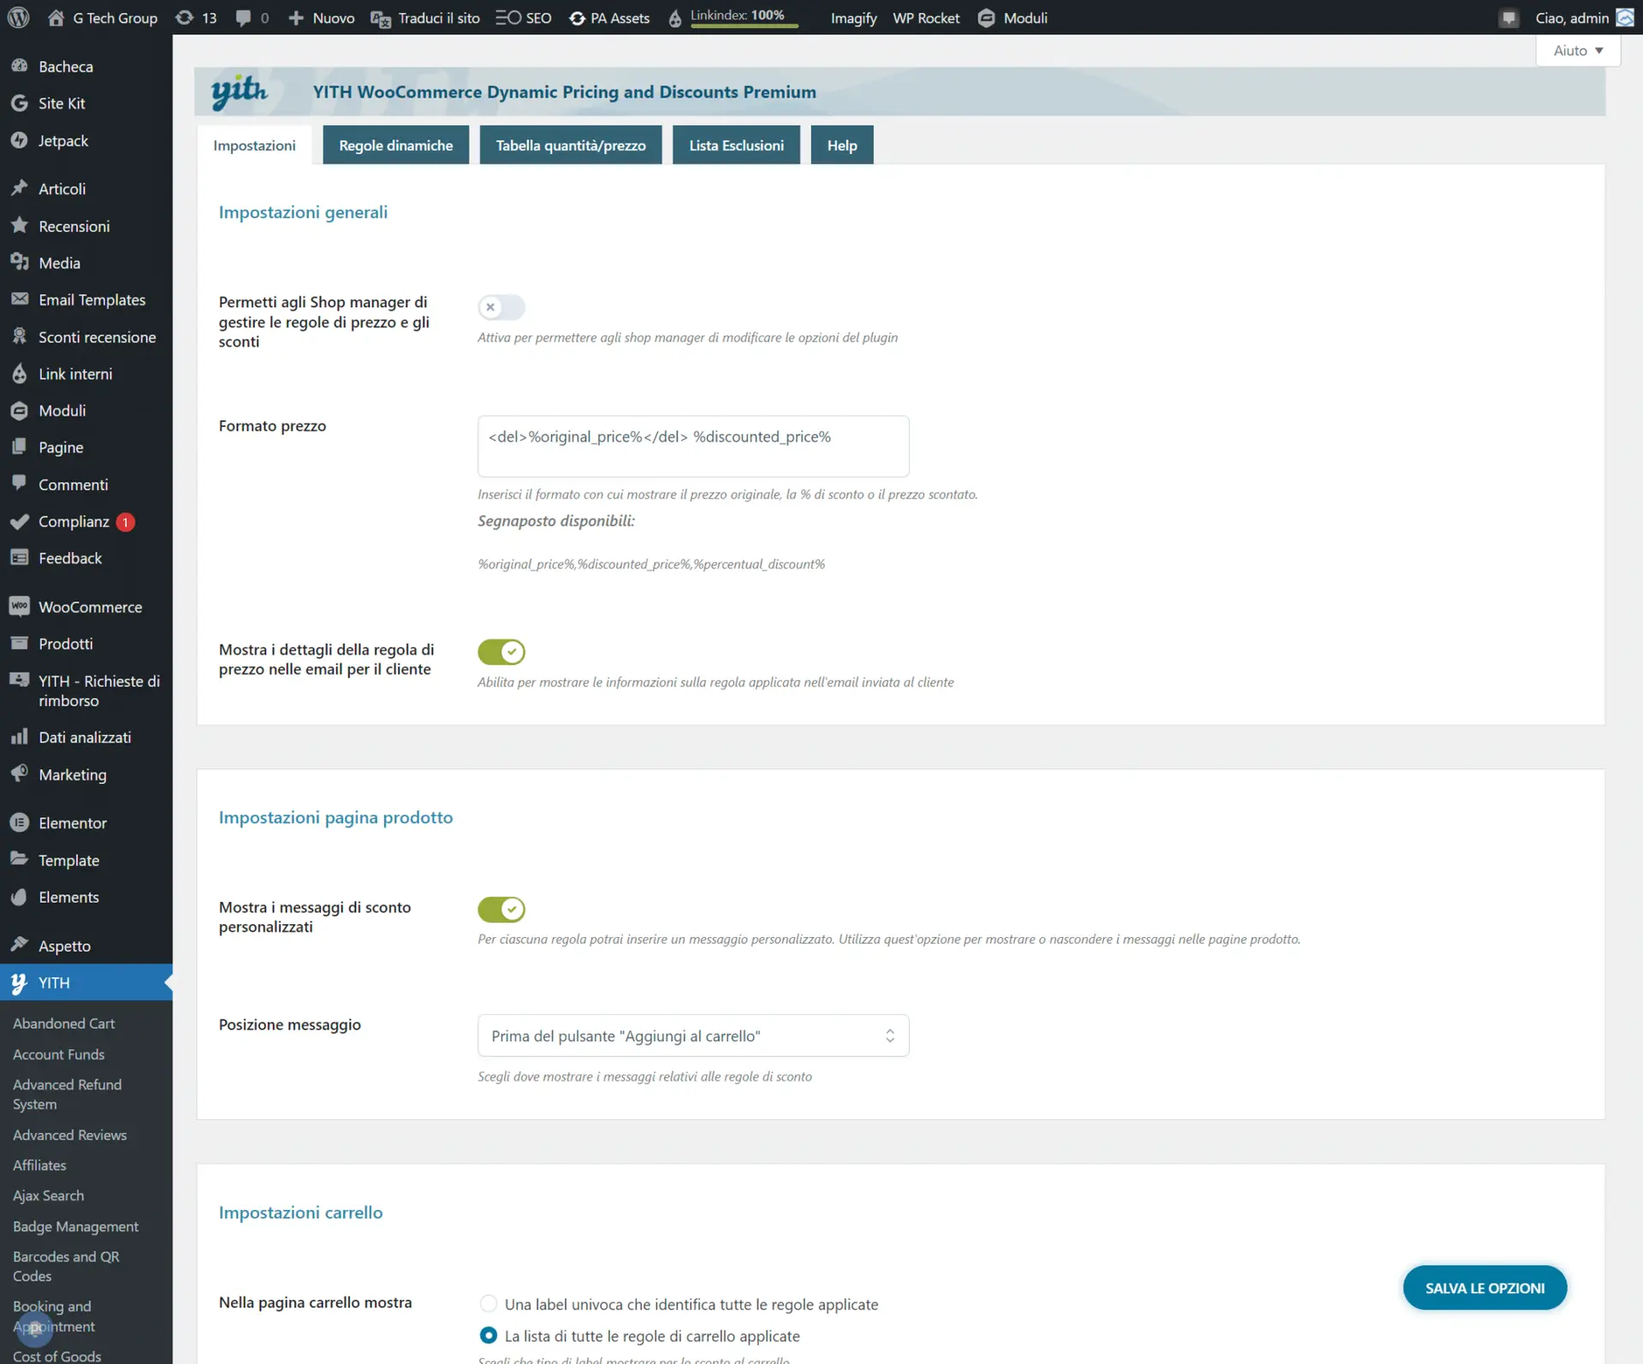Click the Recensioni star icon
1643x1364 pixels.
pyautogui.click(x=20, y=225)
